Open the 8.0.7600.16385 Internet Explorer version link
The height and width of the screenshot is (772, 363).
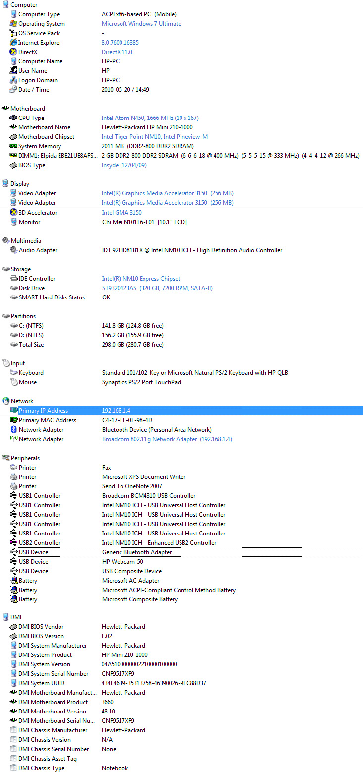point(120,43)
